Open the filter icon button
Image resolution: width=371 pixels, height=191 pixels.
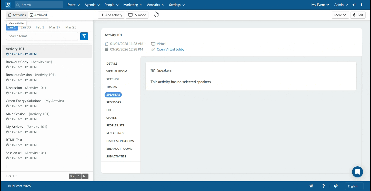(84, 36)
